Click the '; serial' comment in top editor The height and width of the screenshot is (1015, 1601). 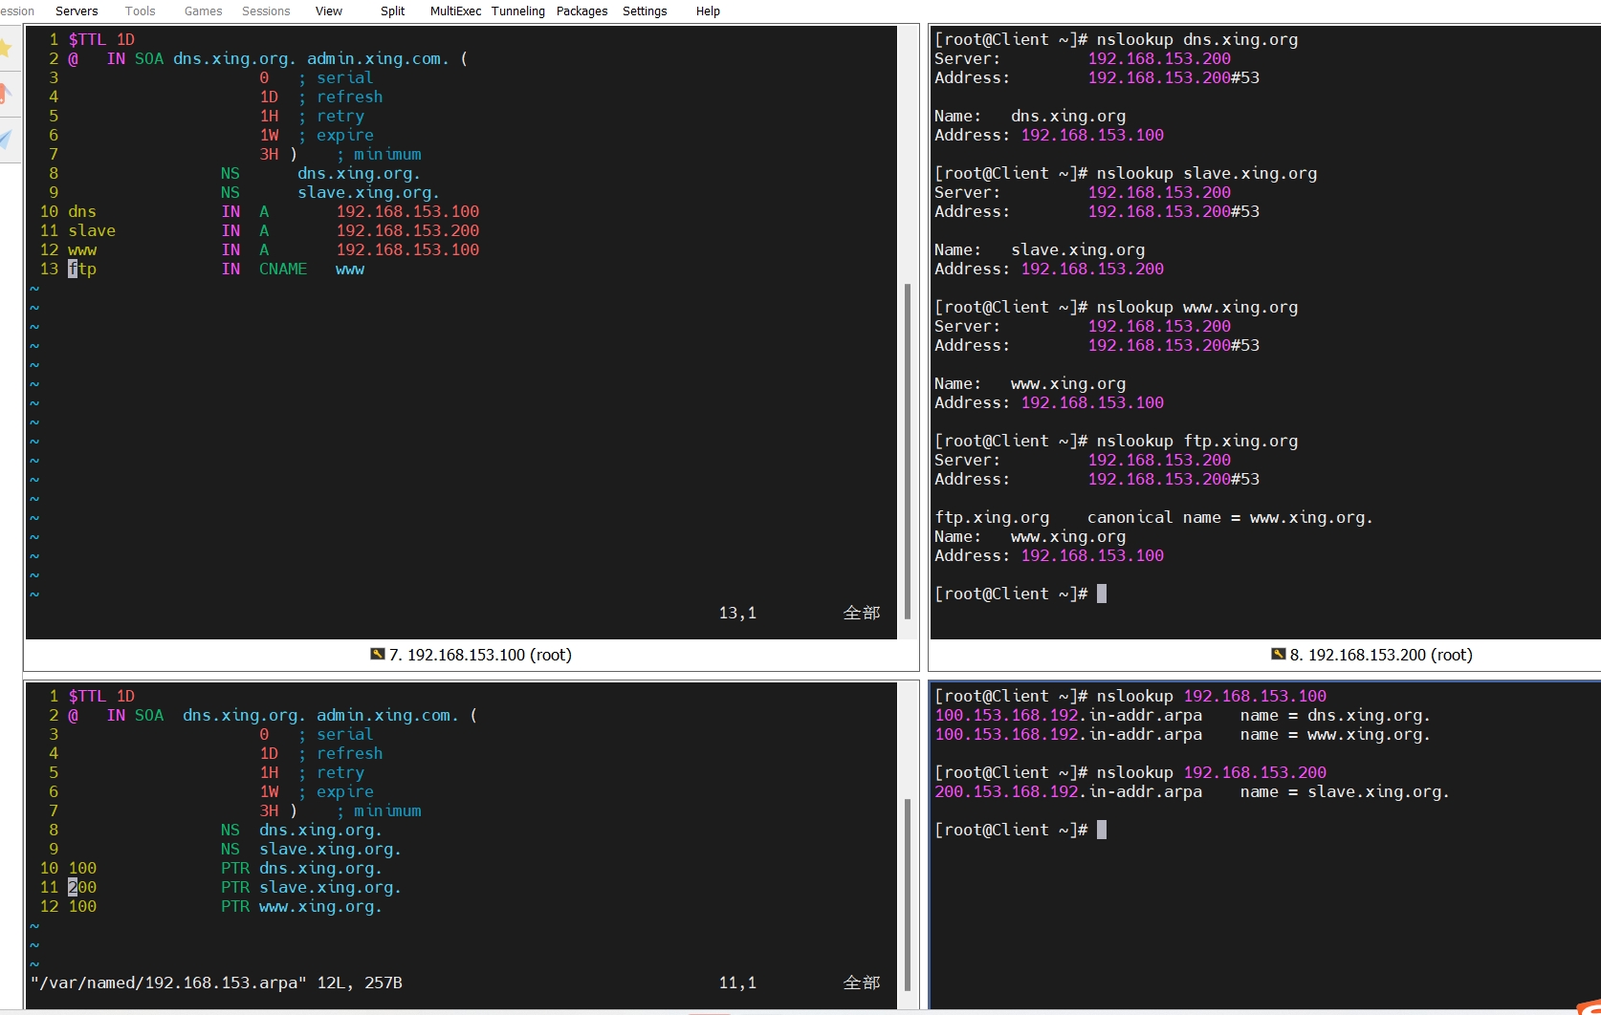[x=335, y=77]
